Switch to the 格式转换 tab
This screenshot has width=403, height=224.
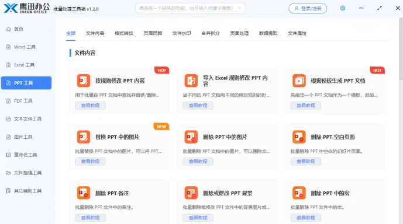pyautogui.click(x=124, y=33)
